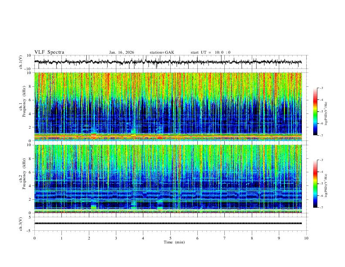Click the ch.2 spectrogram panel
This screenshot has width=345, height=267.
tap(168, 179)
